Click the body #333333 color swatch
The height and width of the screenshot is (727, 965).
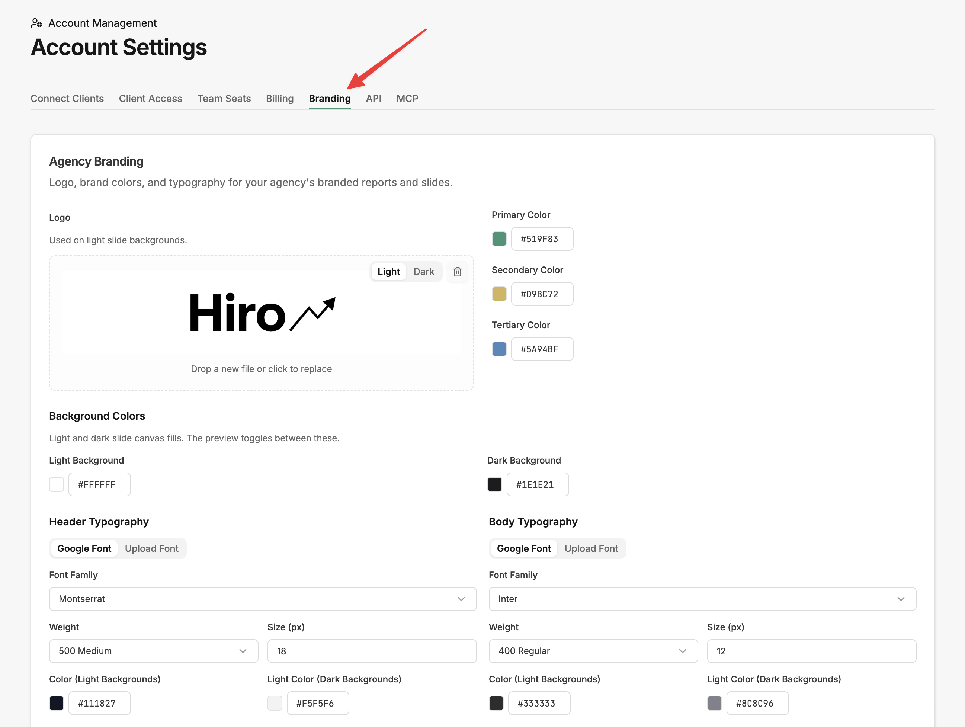click(496, 703)
